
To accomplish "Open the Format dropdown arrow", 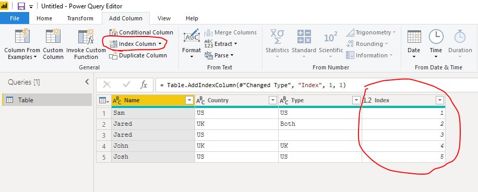I will tap(192, 57).
